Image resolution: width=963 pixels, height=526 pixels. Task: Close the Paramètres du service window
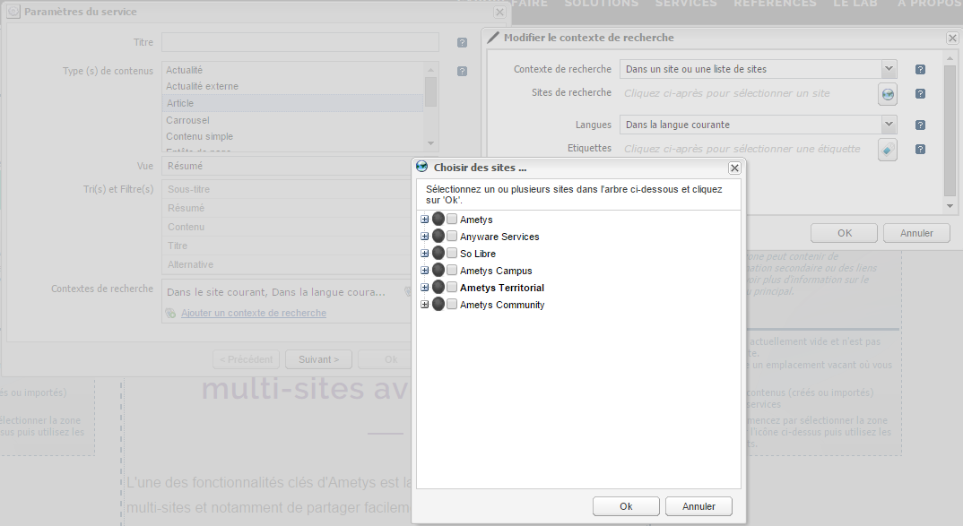(499, 13)
